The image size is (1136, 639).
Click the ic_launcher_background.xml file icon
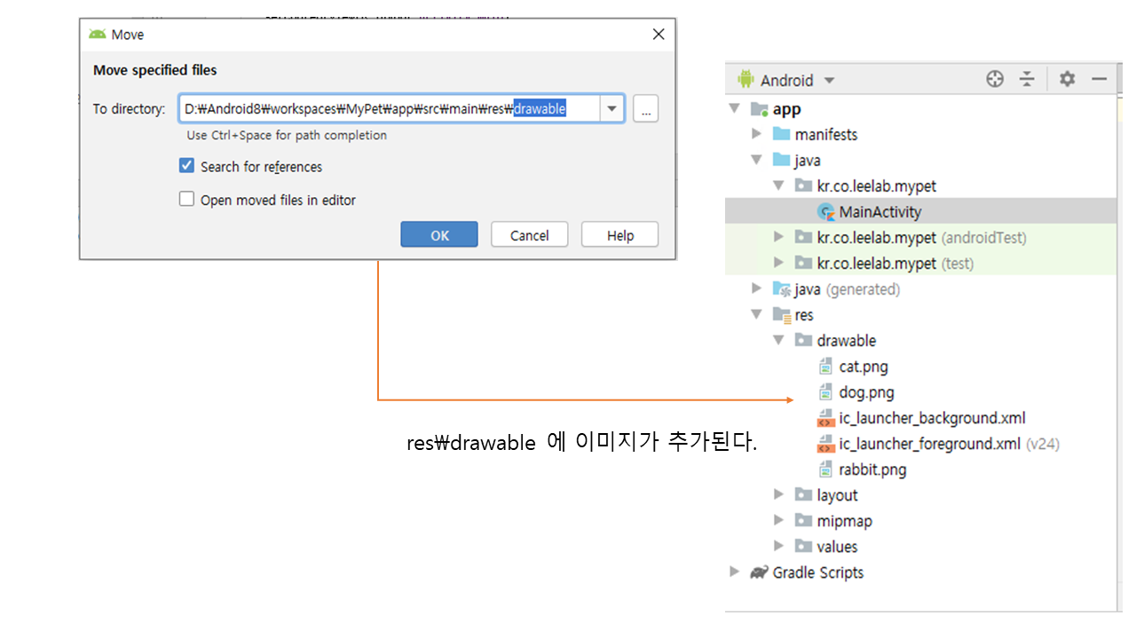pos(825,419)
